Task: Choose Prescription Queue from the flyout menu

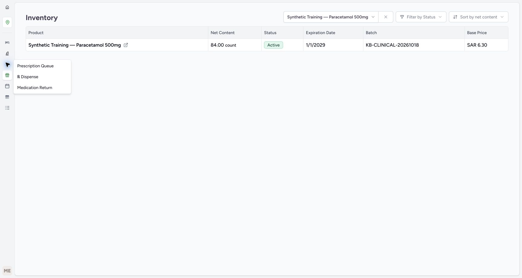Action: click(42, 66)
